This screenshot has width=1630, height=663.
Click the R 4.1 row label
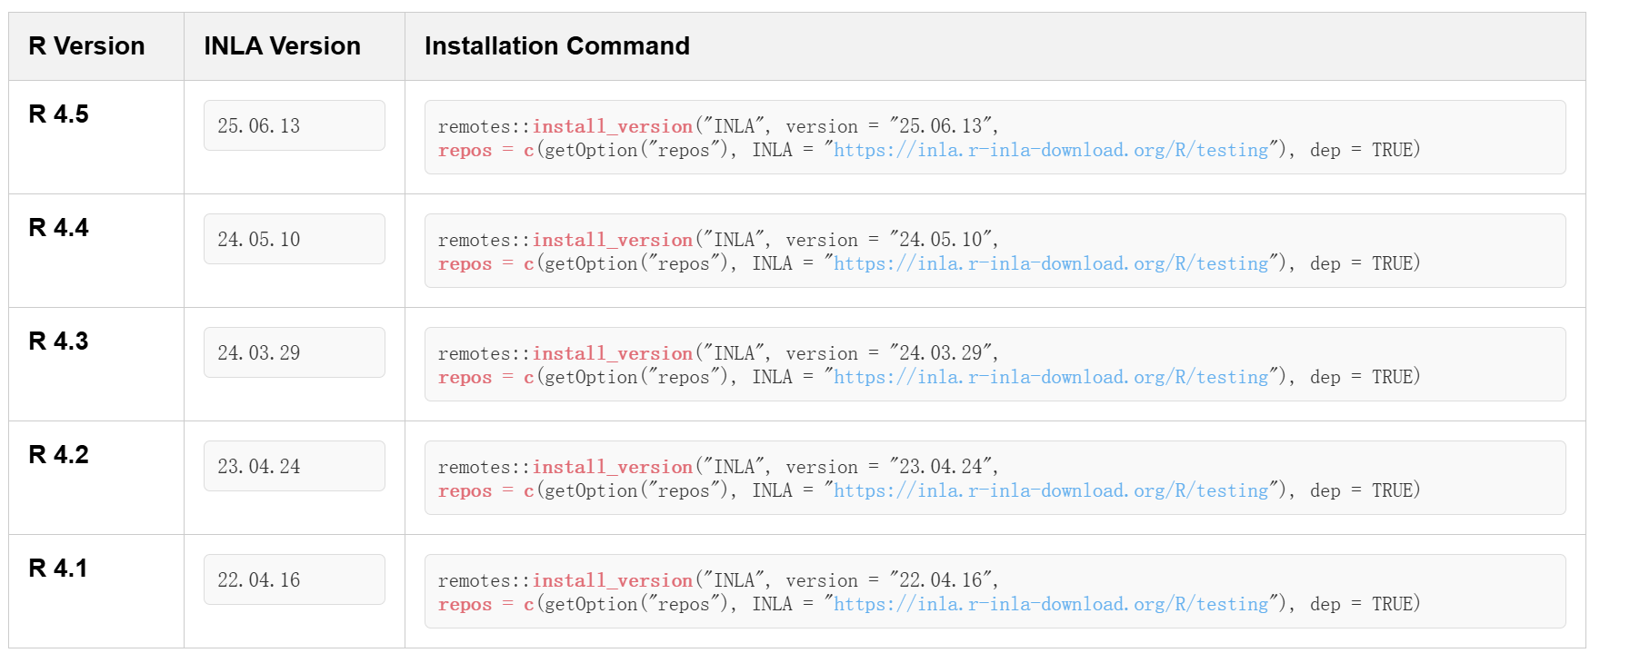point(58,569)
